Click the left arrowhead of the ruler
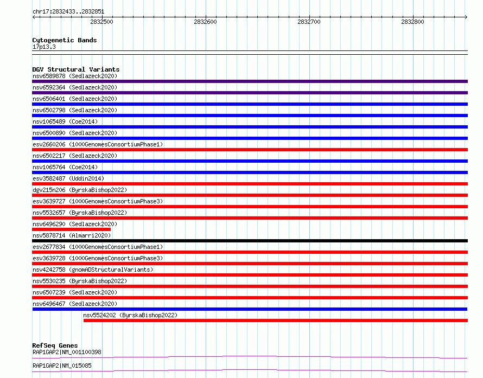Image resolution: width=483 pixels, height=378 pixels. (34, 17)
